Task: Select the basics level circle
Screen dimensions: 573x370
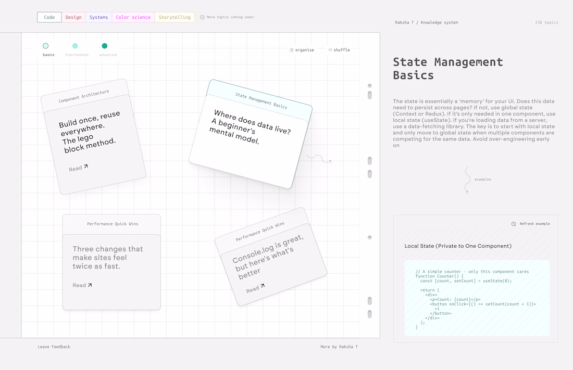Action: coord(46,46)
